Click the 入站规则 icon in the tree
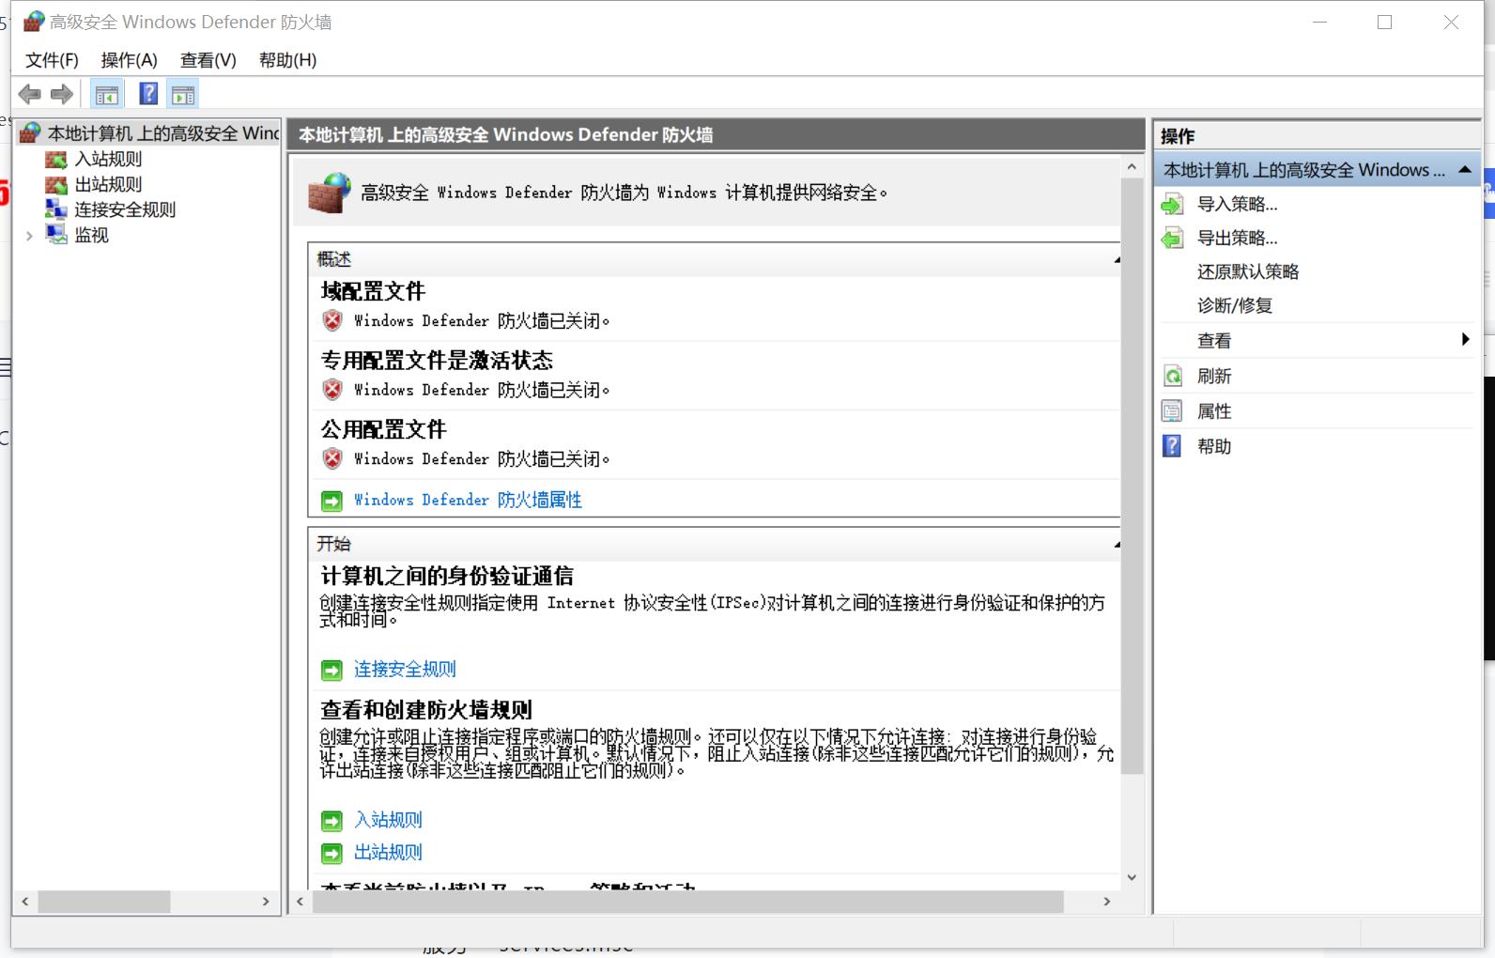Image resolution: width=1495 pixels, height=958 pixels. tap(56, 160)
